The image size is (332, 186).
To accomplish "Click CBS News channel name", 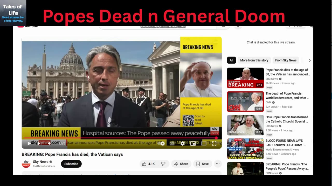I will point(272,126).
